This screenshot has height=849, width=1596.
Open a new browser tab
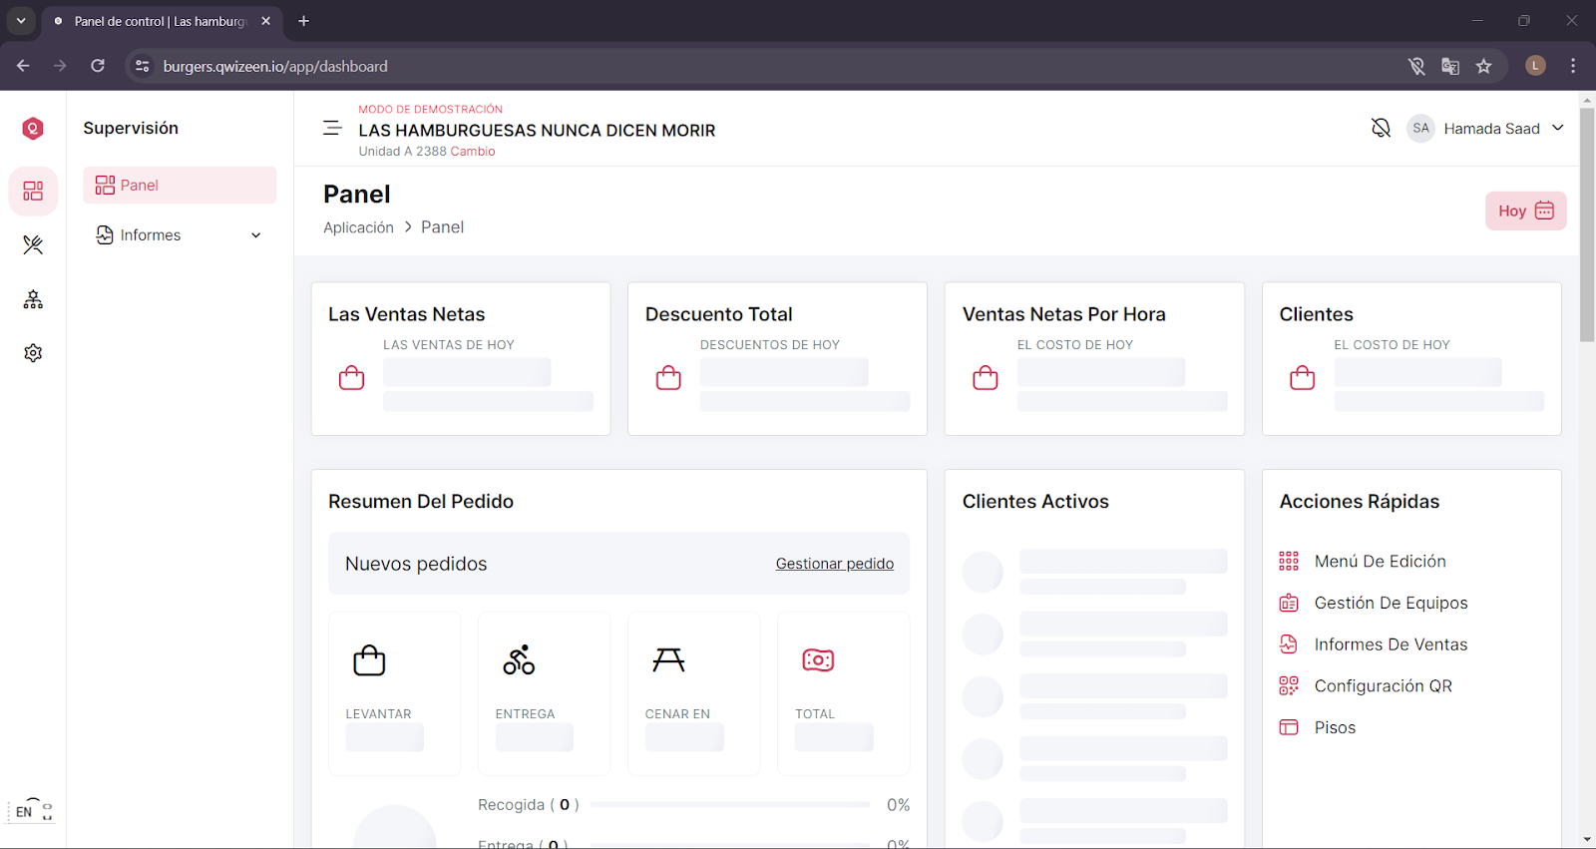click(304, 21)
